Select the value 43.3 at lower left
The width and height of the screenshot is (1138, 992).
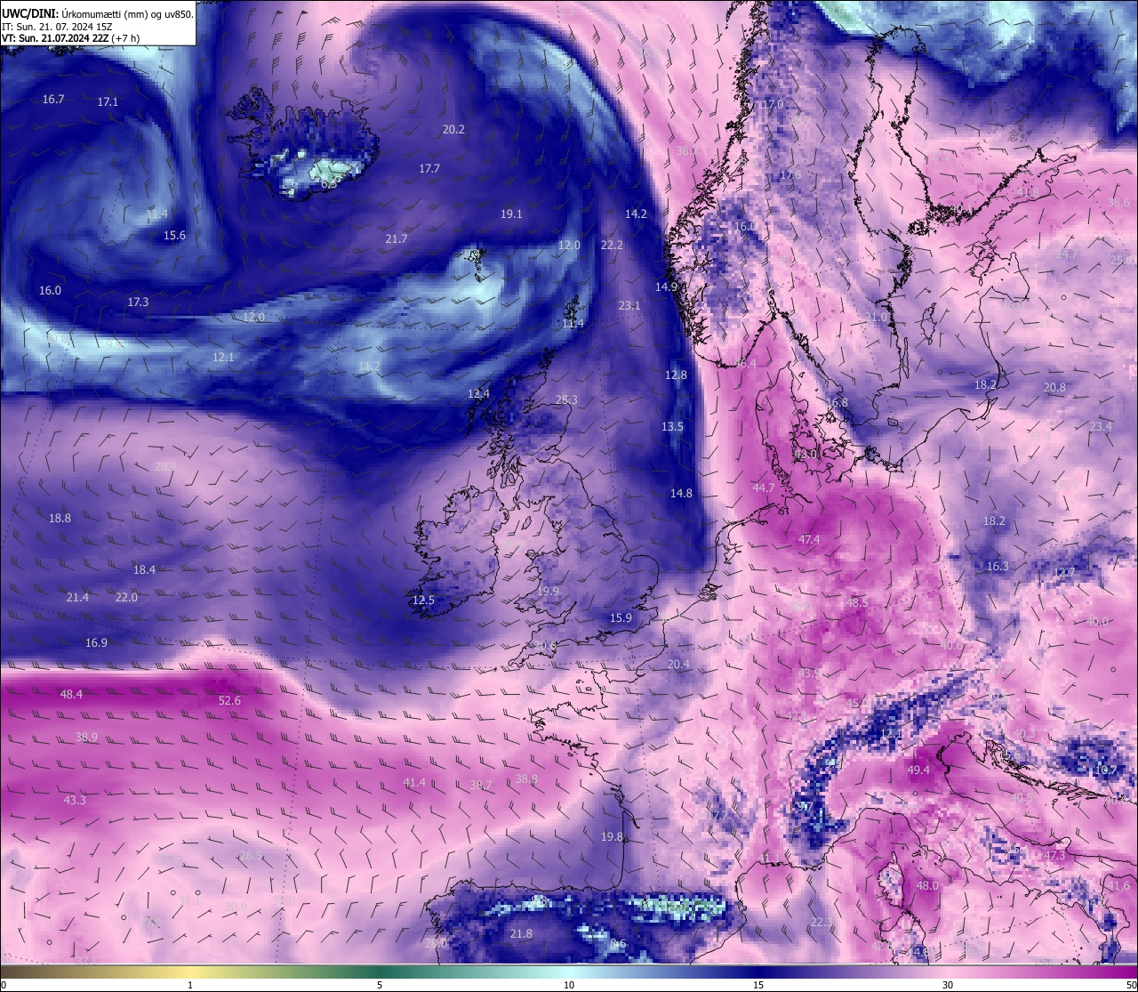point(75,801)
